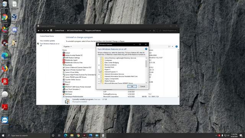Select Bitdefender Antivirus Free program

74,62
